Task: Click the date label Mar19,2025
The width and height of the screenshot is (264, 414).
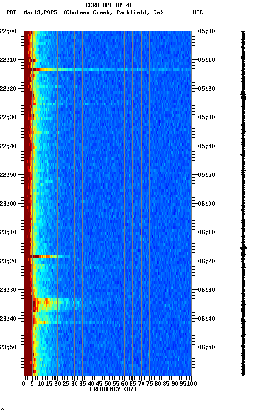Action: (x=40, y=12)
